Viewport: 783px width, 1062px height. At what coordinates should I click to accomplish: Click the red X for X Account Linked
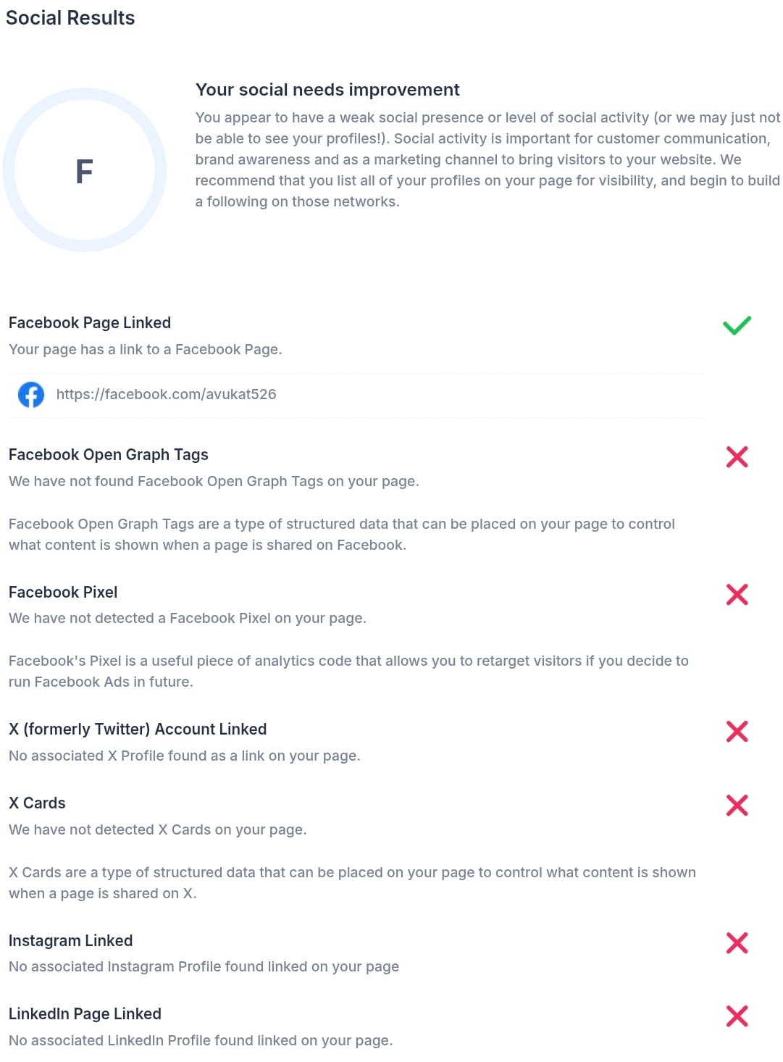737,731
